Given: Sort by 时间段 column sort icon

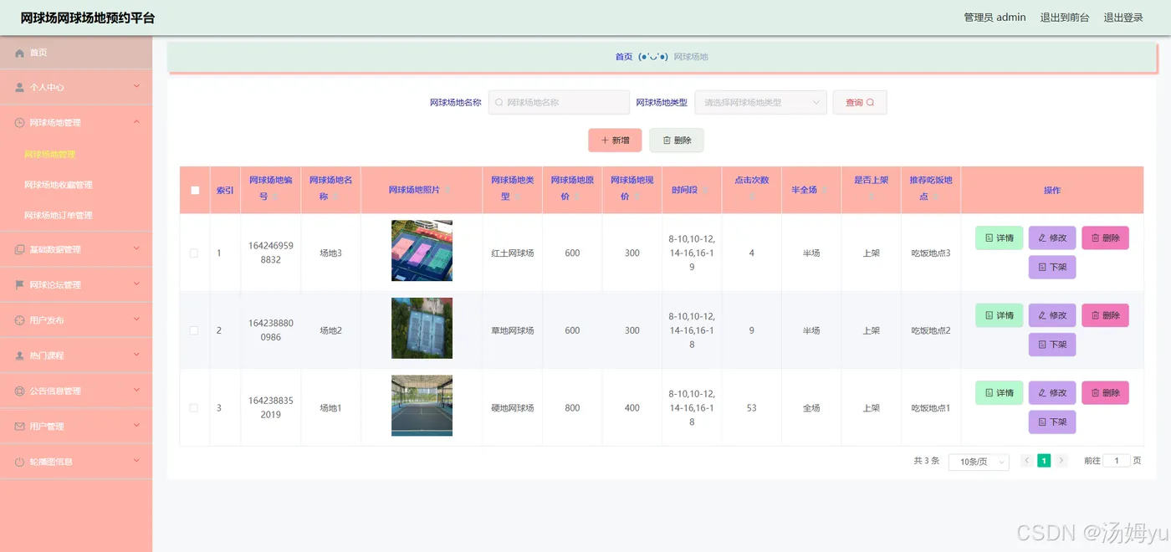Looking at the screenshot, I should pos(705,191).
